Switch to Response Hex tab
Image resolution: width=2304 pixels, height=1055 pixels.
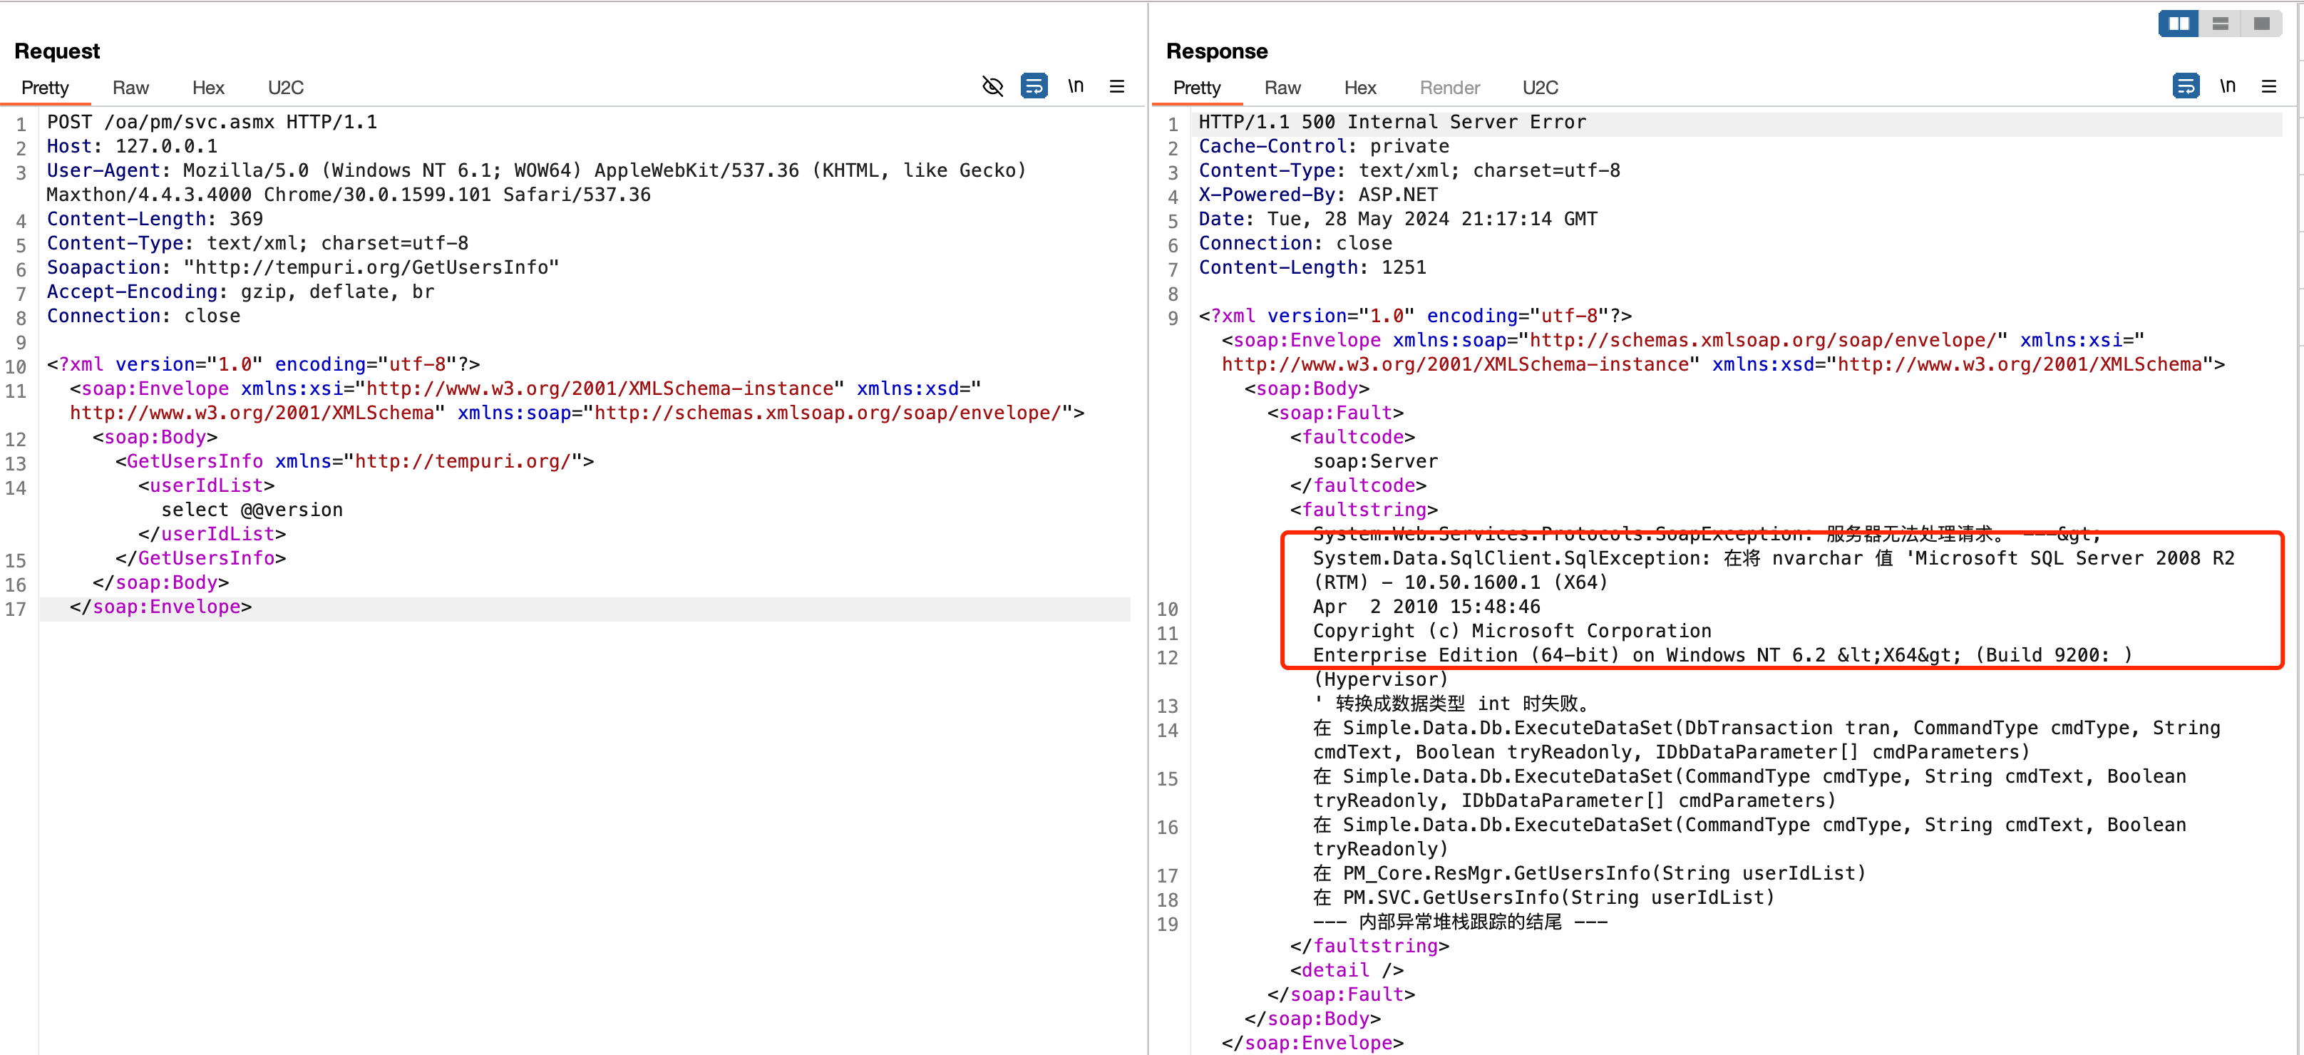[x=1360, y=88]
